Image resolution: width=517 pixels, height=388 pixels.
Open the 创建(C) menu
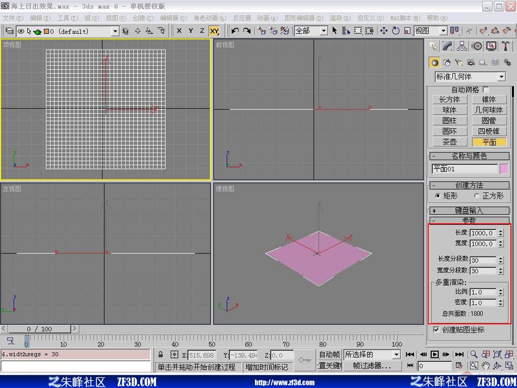[143, 18]
